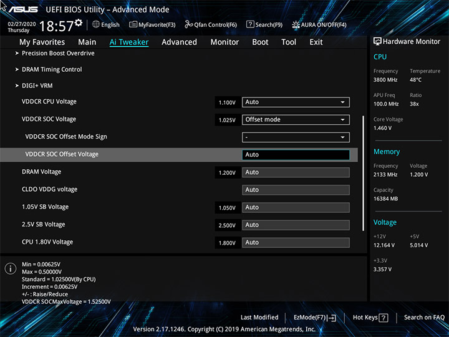Click CPU 1.80V Voltage Auto field
449x337 pixels.
[x=296, y=242]
